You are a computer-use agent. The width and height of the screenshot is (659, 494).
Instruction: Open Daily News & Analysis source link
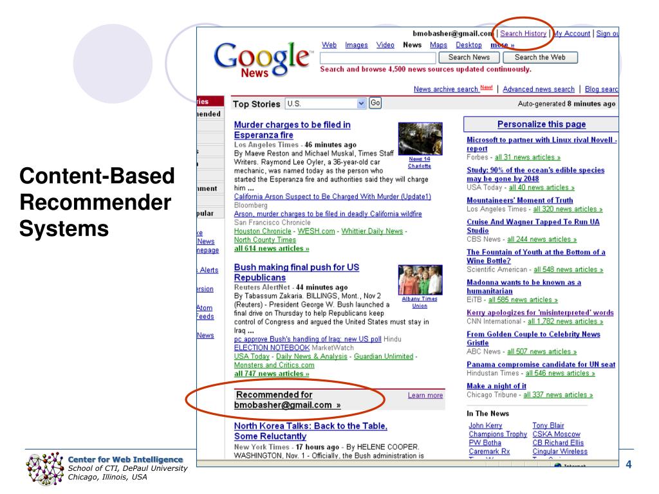click(x=311, y=356)
